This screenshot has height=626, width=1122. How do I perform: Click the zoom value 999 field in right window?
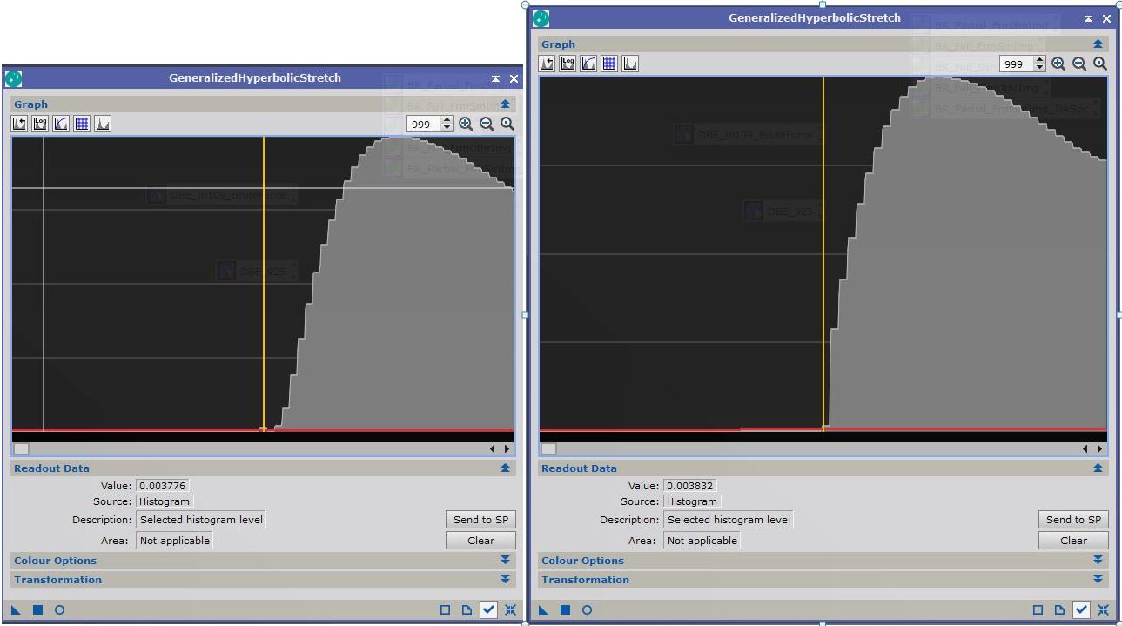pyautogui.click(x=1016, y=64)
